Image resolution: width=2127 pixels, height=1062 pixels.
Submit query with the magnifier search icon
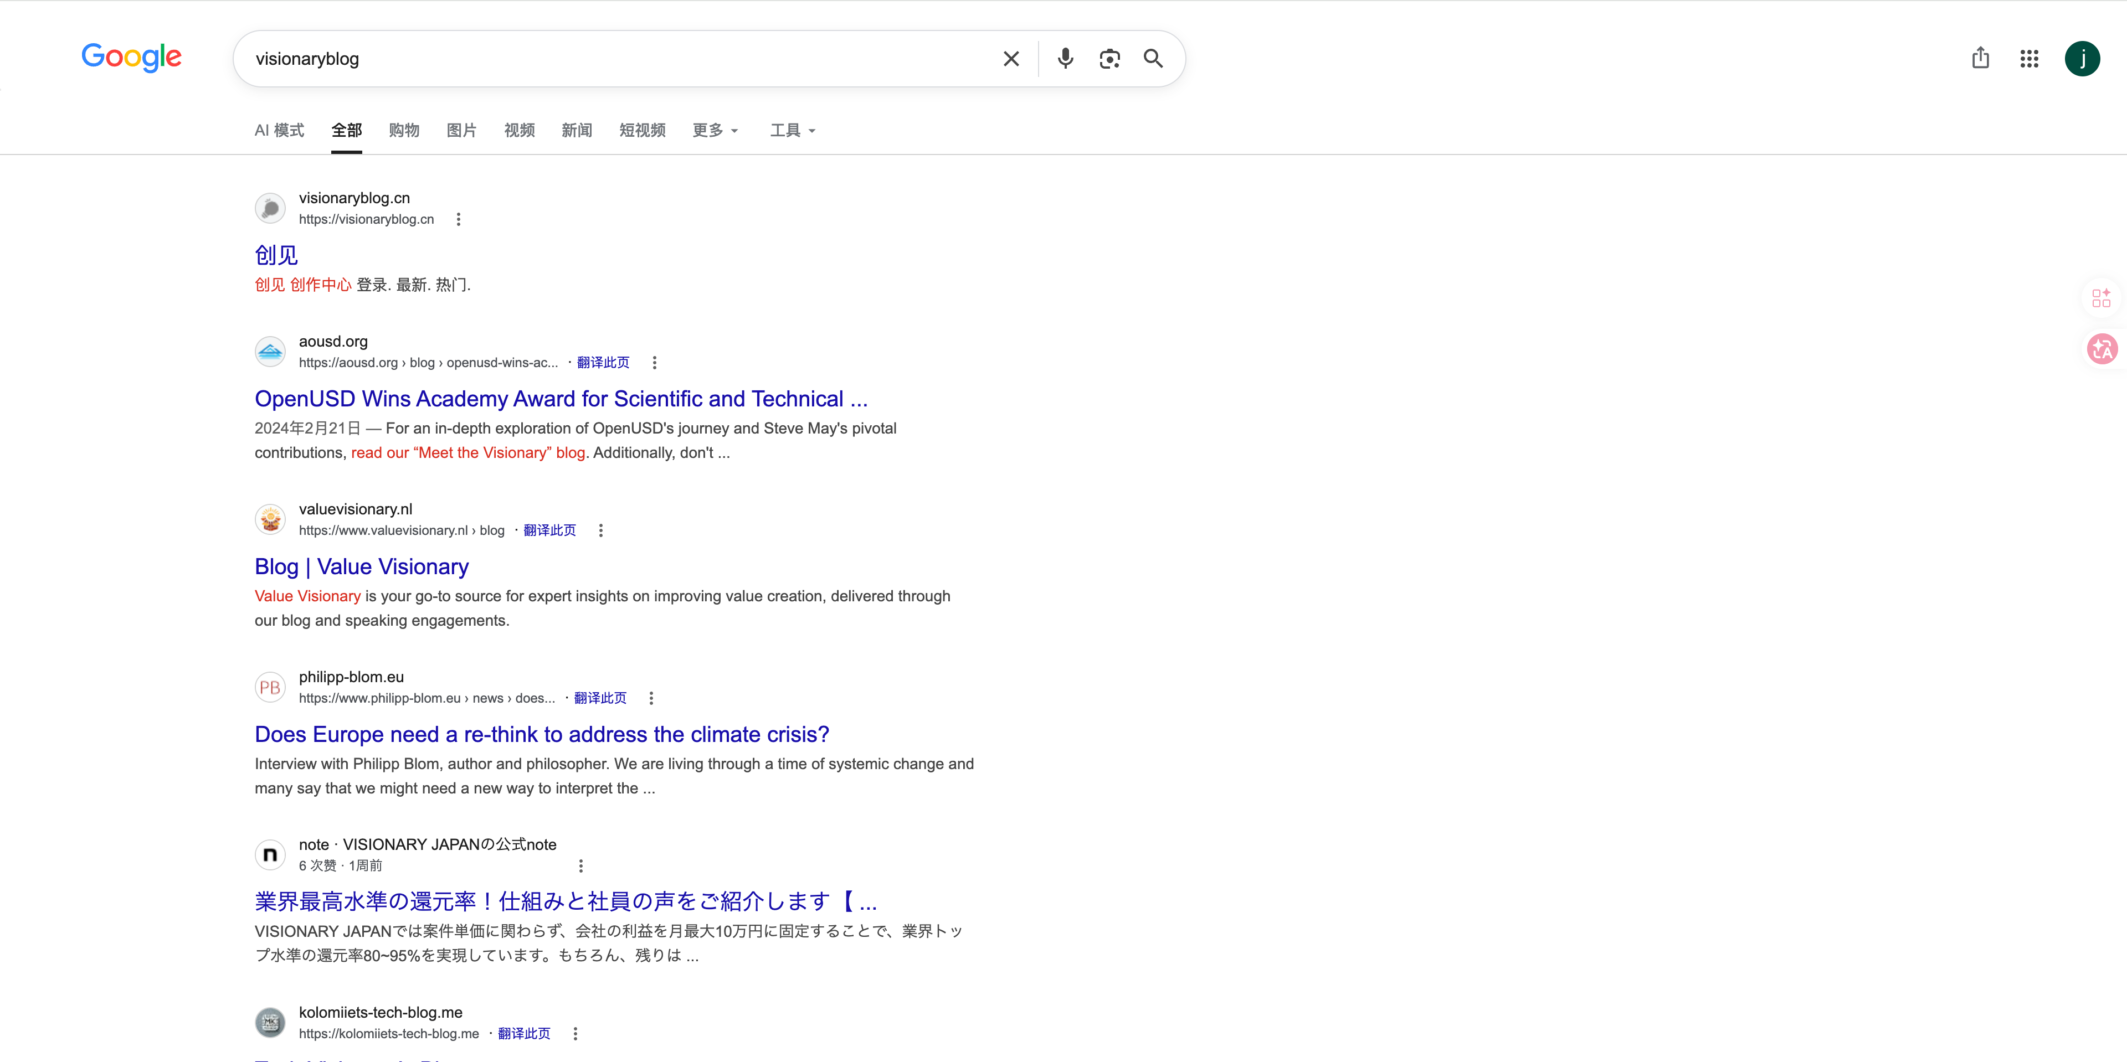point(1153,59)
